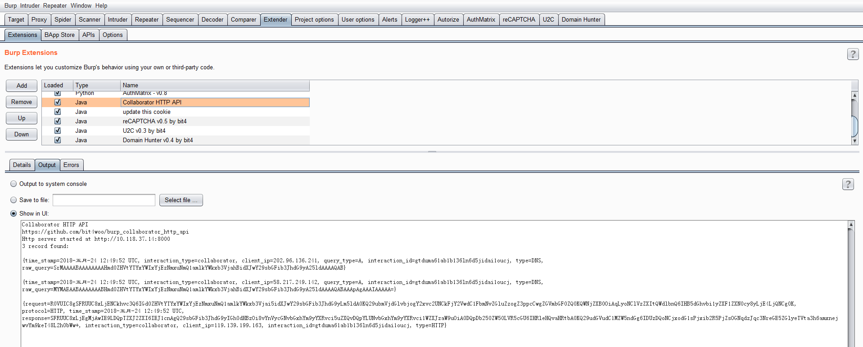Uncheck Loaded for Collaborator HTTP API

click(x=58, y=102)
